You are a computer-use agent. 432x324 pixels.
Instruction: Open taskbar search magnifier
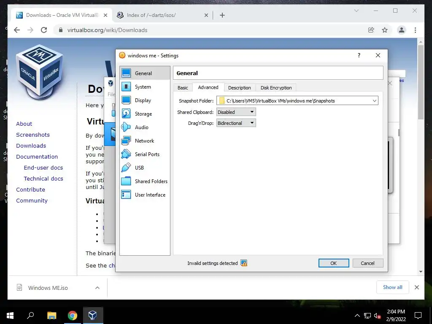(30, 316)
